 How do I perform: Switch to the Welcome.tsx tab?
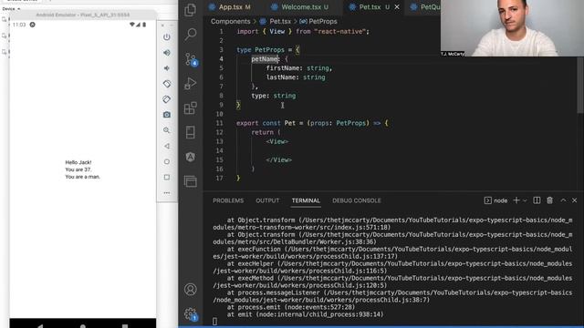pyautogui.click(x=300, y=6)
